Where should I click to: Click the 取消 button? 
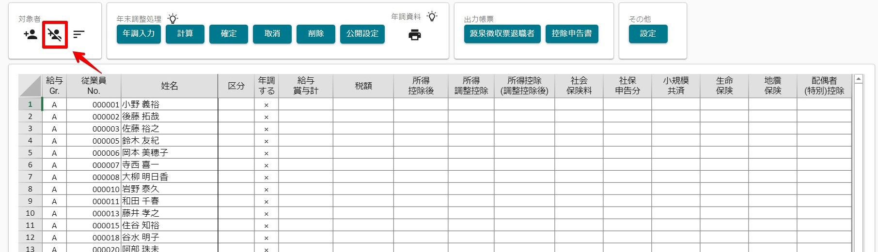click(272, 34)
